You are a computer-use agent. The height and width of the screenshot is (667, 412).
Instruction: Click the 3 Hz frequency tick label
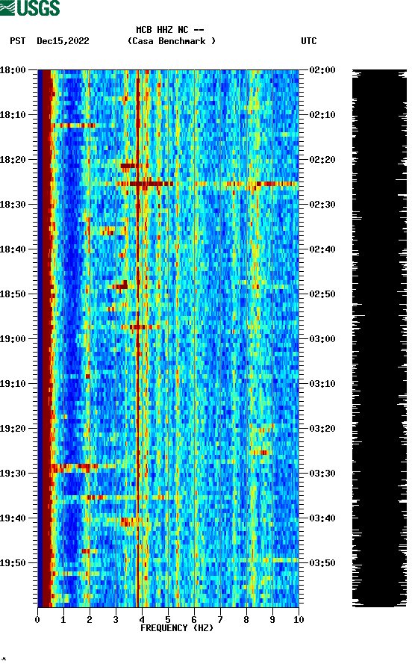[116, 620]
